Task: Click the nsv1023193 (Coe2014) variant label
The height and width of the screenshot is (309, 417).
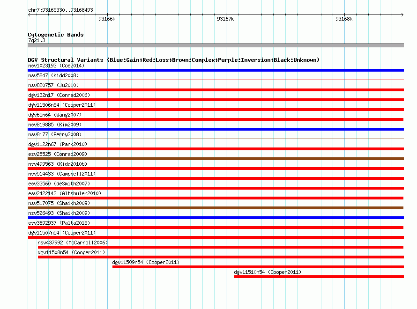Action: click(x=56, y=66)
